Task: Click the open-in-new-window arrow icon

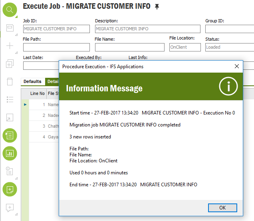Action: pyautogui.click(x=10, y=117)
